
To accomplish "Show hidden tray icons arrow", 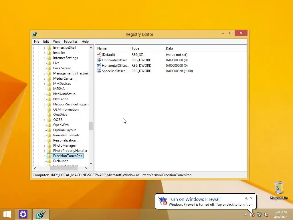I will (245, 215).
